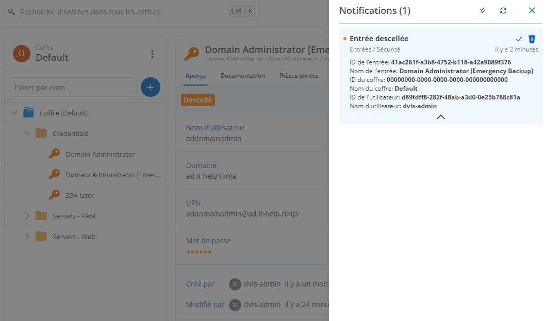Image resolution: width=546 pixels, height=321 pixels.
Task: Mark the Entrée descellée notification as read
Action: (x=519, y=39)
